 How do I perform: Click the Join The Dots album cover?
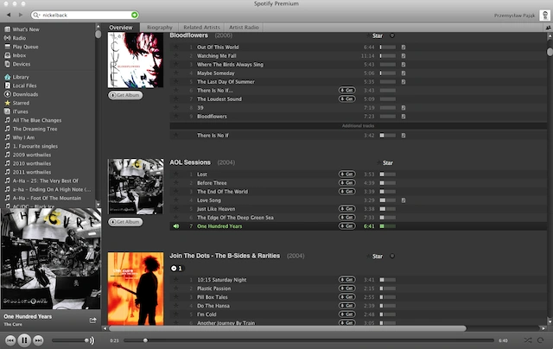click(x=136, y=289)
